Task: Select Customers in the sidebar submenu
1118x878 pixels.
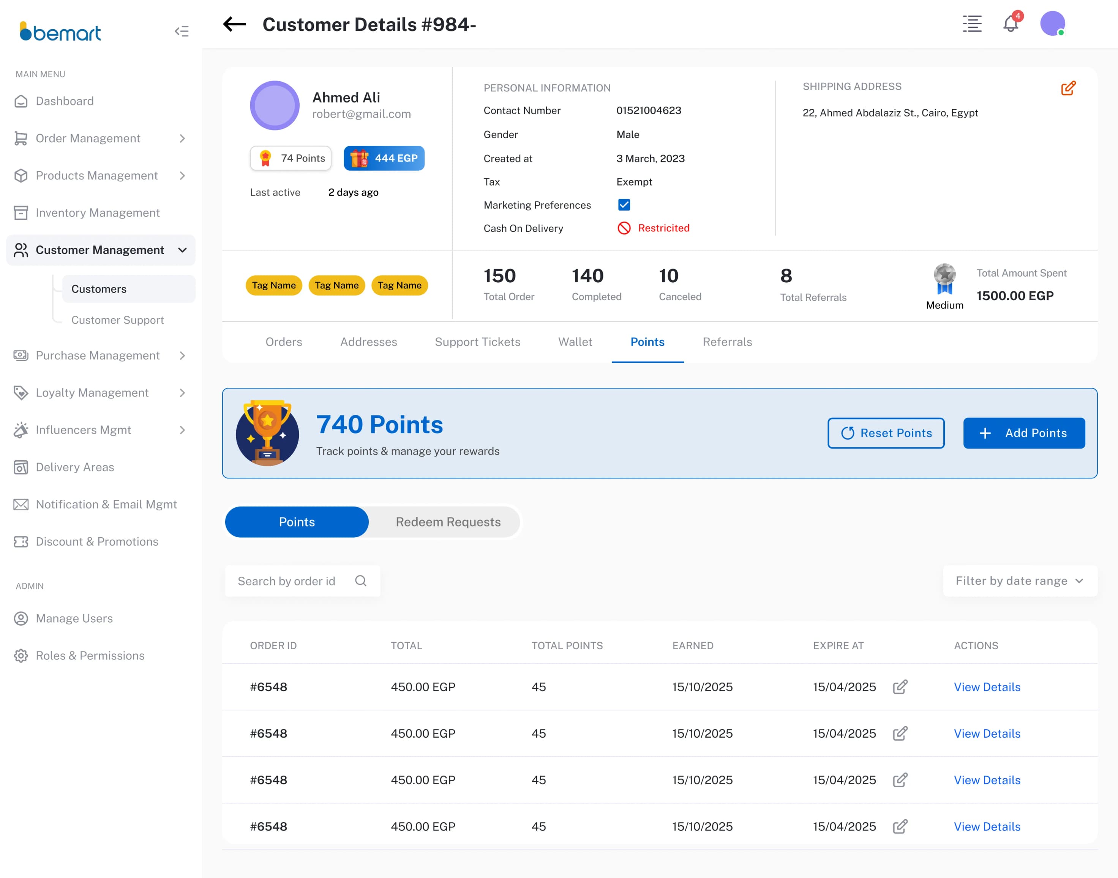Action: pyautogui.click(x=129, y=289)
